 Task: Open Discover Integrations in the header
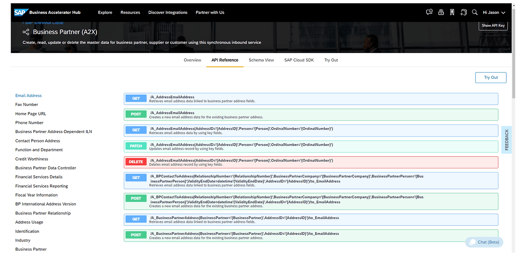tap(168, 12)
